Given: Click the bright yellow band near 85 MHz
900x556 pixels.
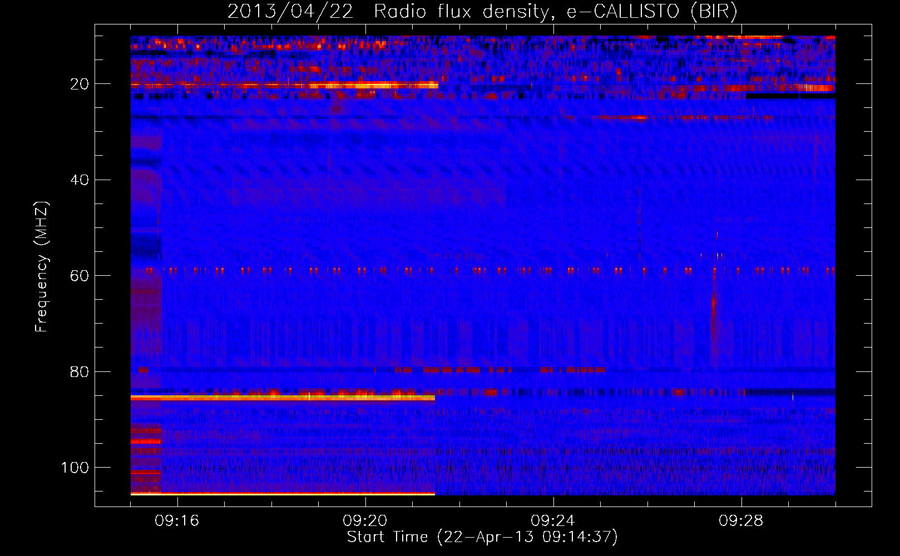Looking at the screenshot, I should (283, 398).
